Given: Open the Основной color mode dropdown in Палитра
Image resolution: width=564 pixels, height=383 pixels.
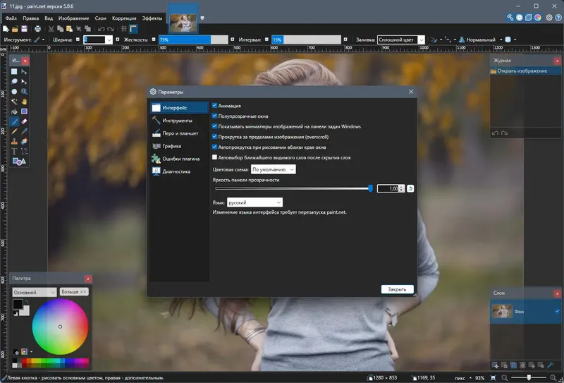Looking at the screenshot, I should coord(35,292).
